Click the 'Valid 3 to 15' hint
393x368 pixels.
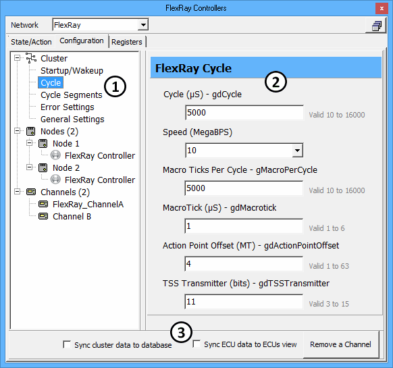pos(329,304)
